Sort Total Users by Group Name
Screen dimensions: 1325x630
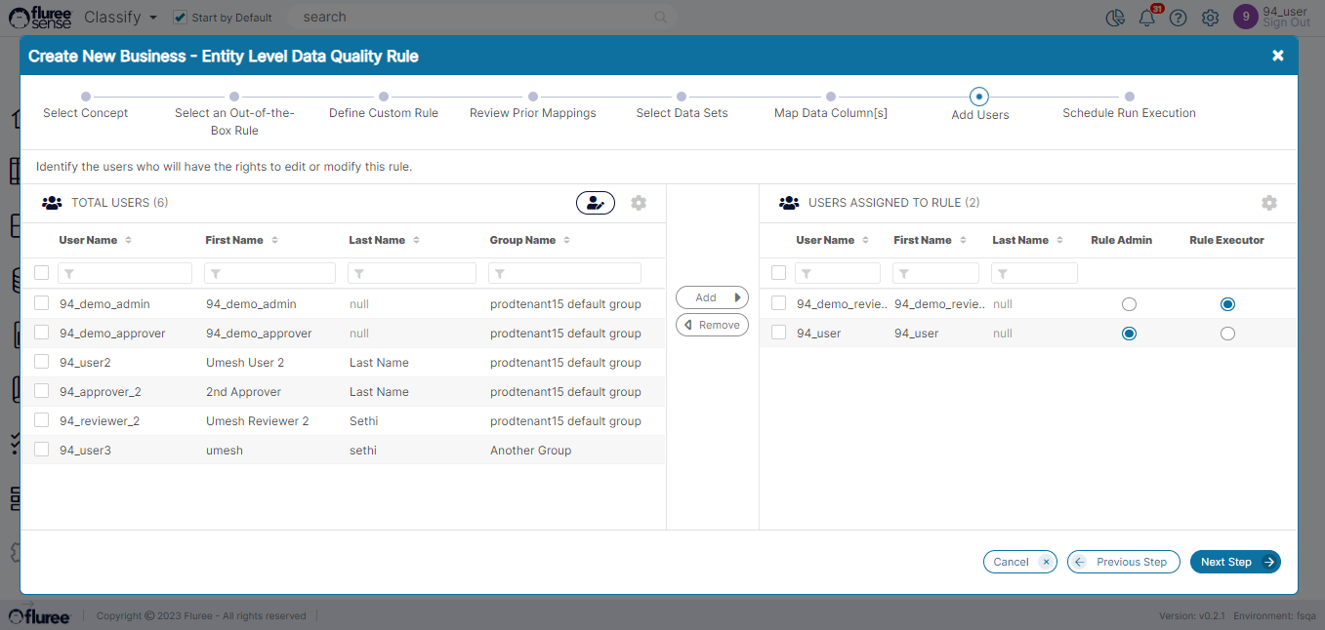point(566,240)
